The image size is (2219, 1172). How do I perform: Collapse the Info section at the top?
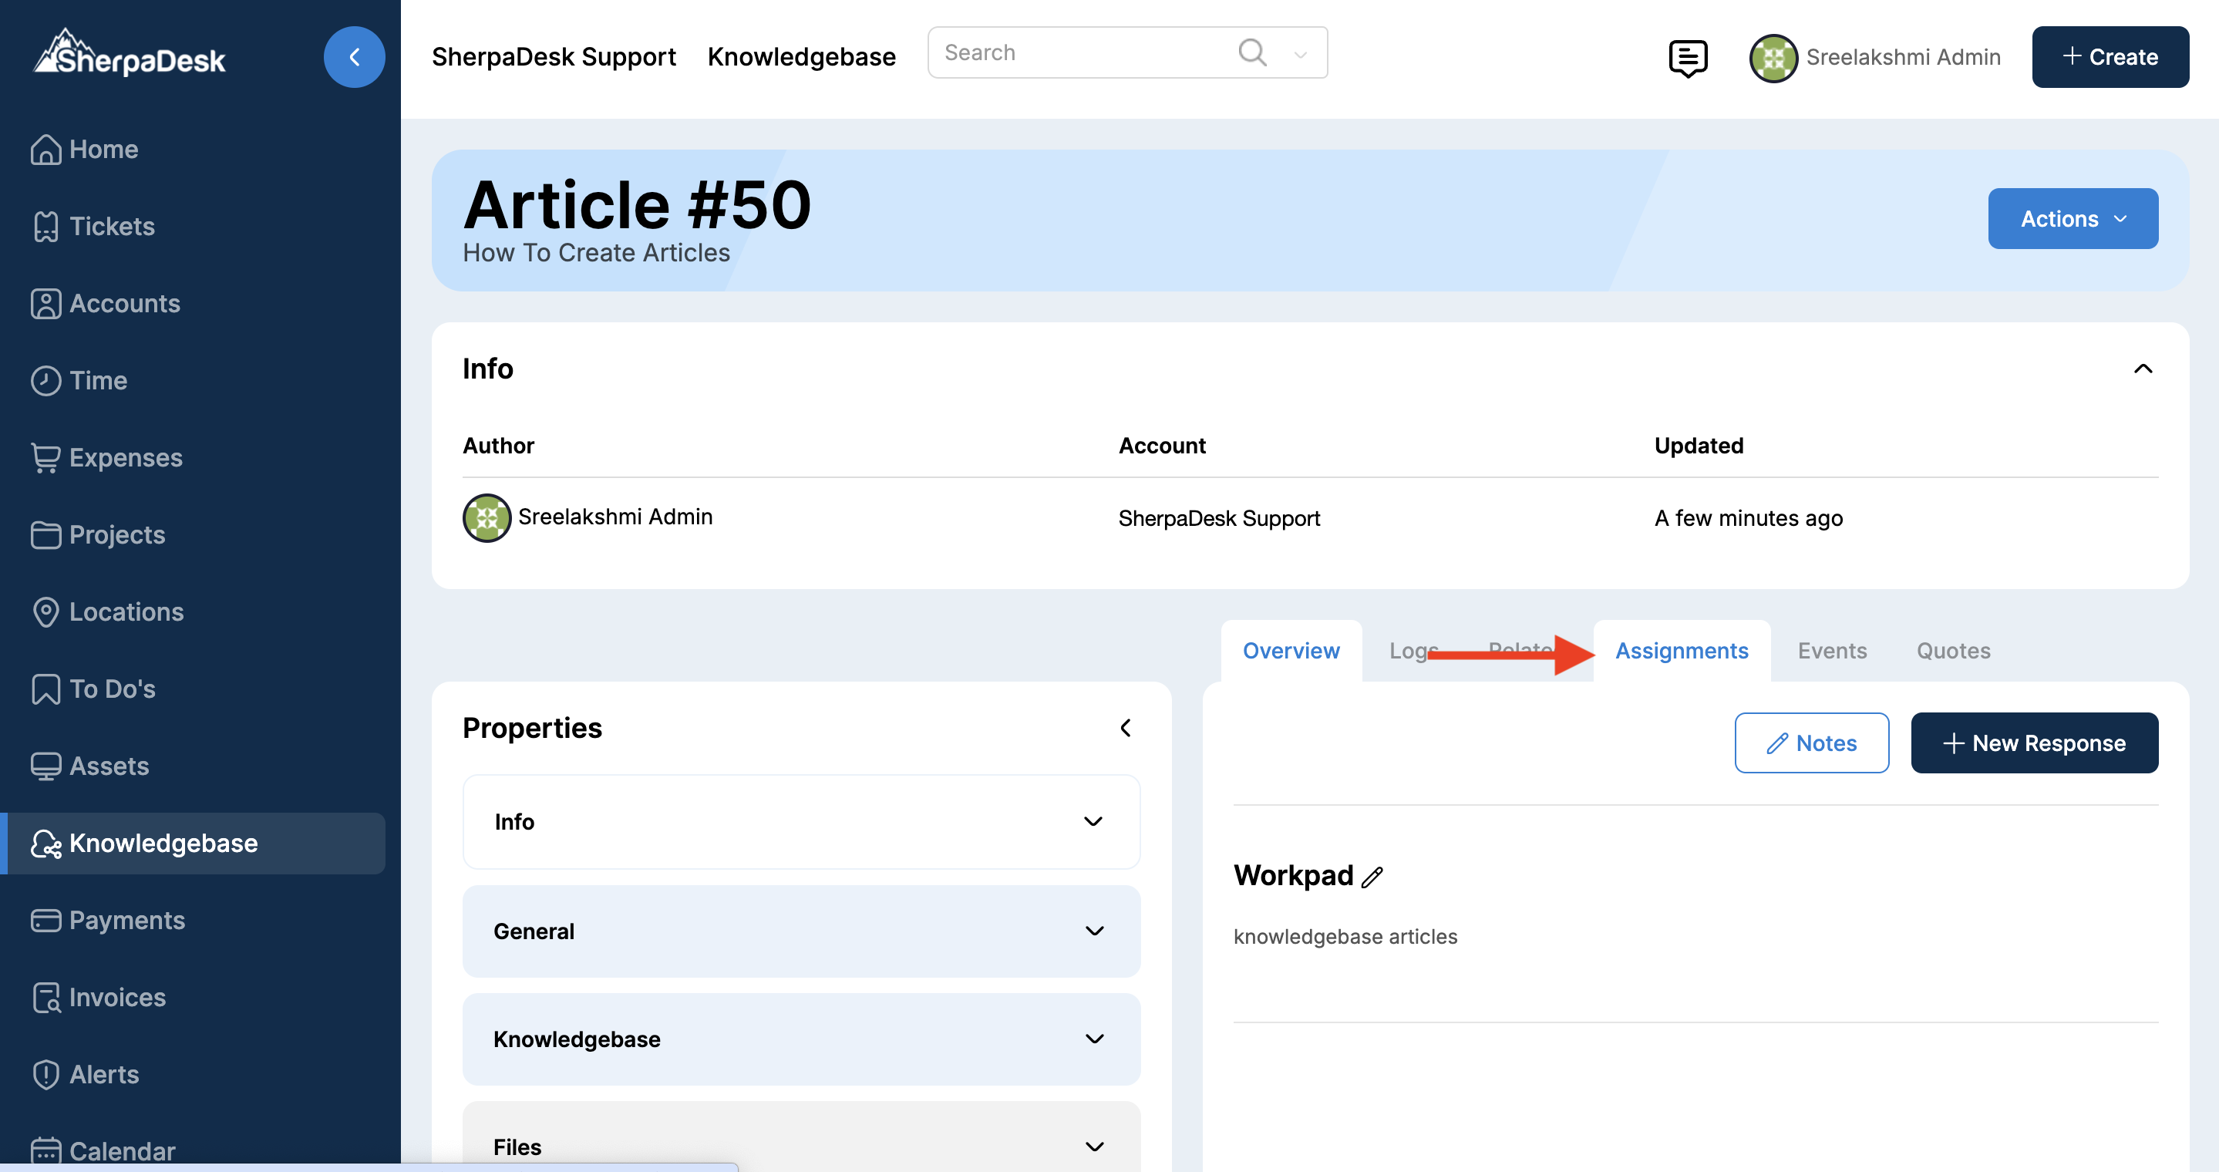tap(2143, 369)
